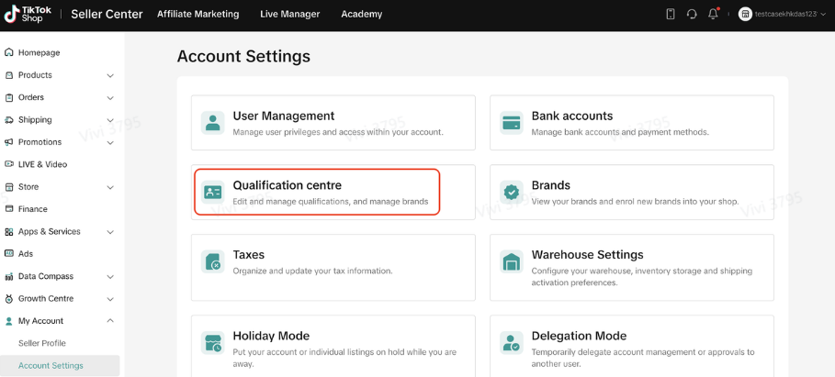Open the notifications bell icon
Viewport: 835px width, 377px height.
713,14
